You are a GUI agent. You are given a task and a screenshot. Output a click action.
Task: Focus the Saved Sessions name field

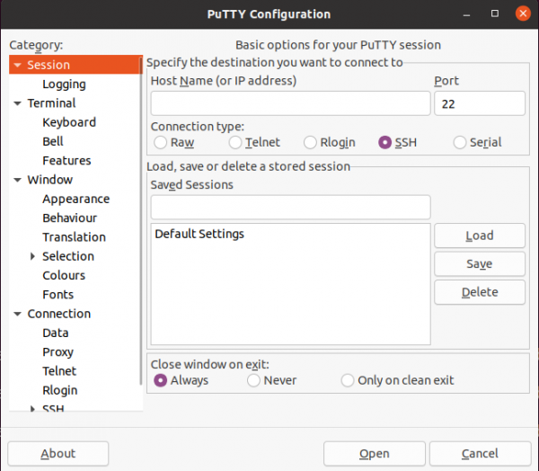coord(290,208)
